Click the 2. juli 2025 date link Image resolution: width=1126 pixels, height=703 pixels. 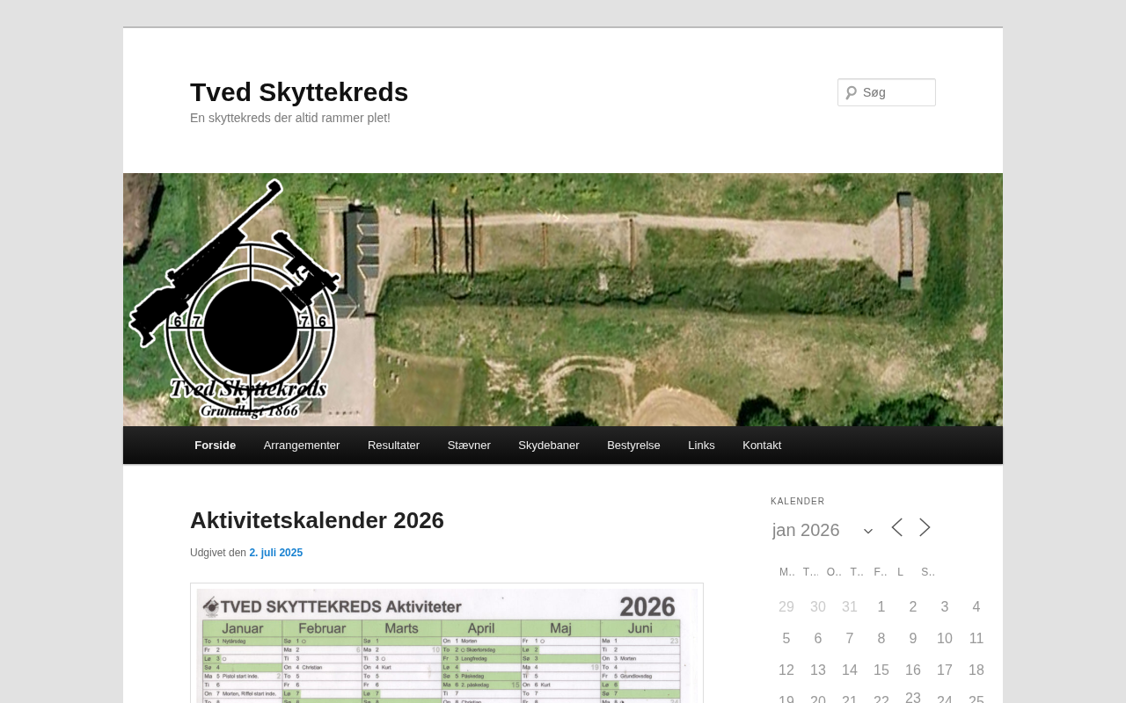(x=275, y=553)
